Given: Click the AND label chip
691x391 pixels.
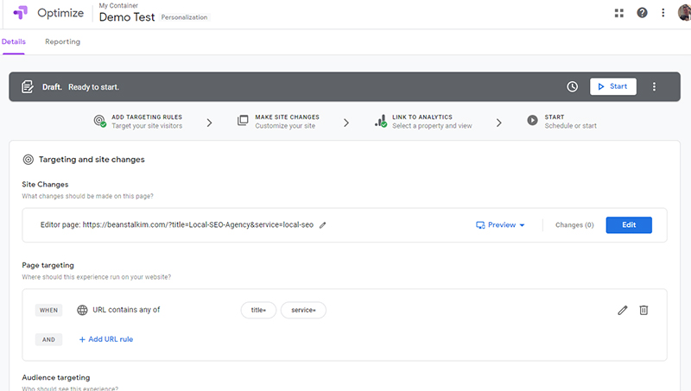Looking at the screenshot, I should click(48, 339).
